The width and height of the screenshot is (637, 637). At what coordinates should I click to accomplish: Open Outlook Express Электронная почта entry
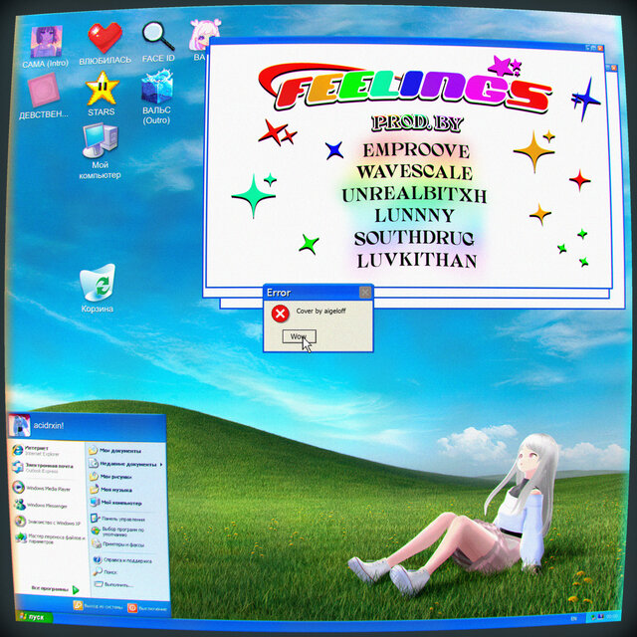click(x=42, y=467)
